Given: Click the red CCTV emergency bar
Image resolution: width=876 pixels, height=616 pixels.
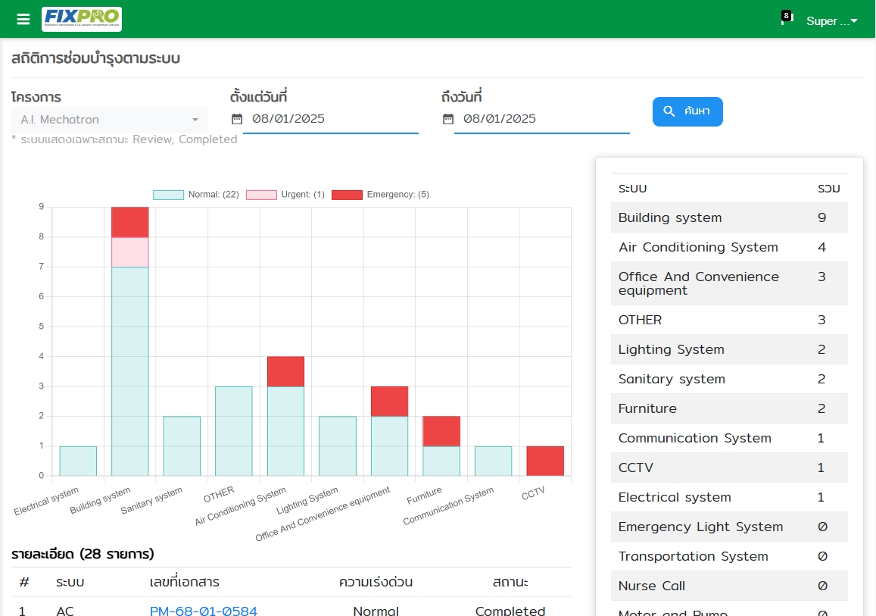Looking at the screenshot, I should (545, 461).
